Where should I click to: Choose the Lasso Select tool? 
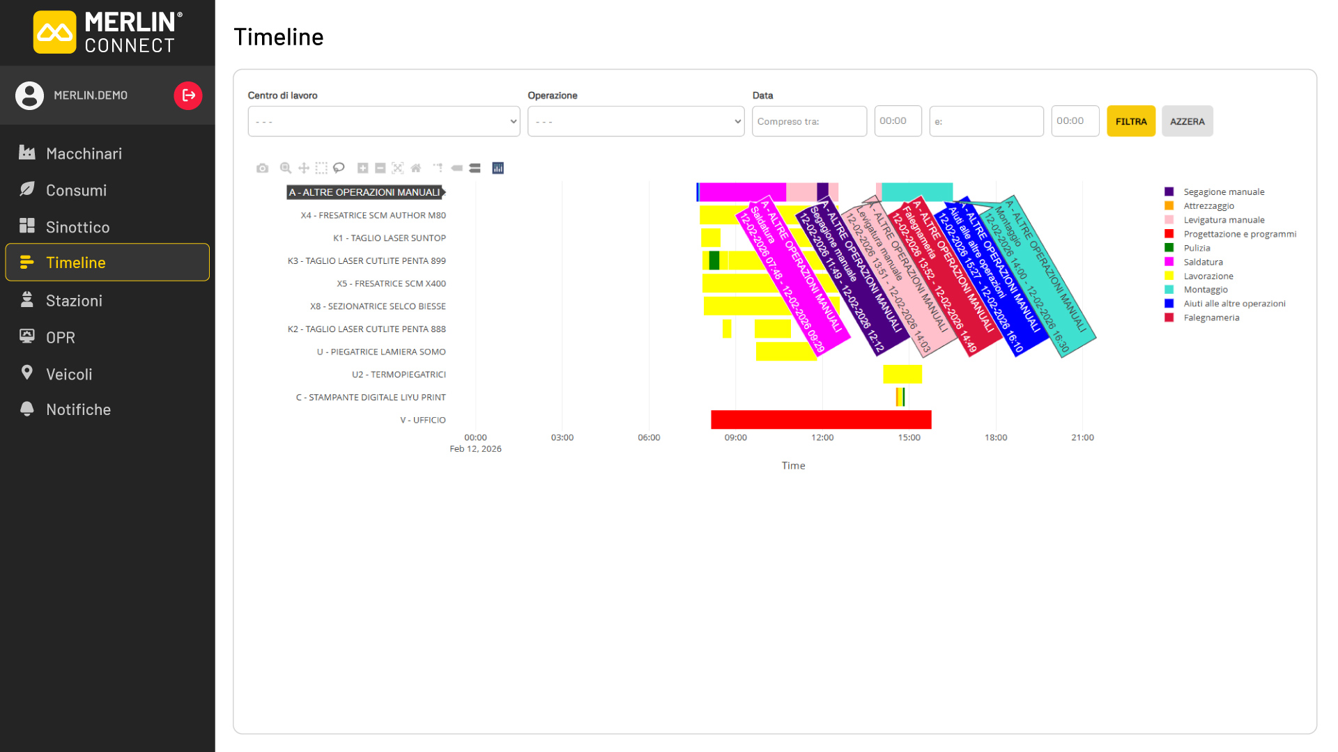339,168
